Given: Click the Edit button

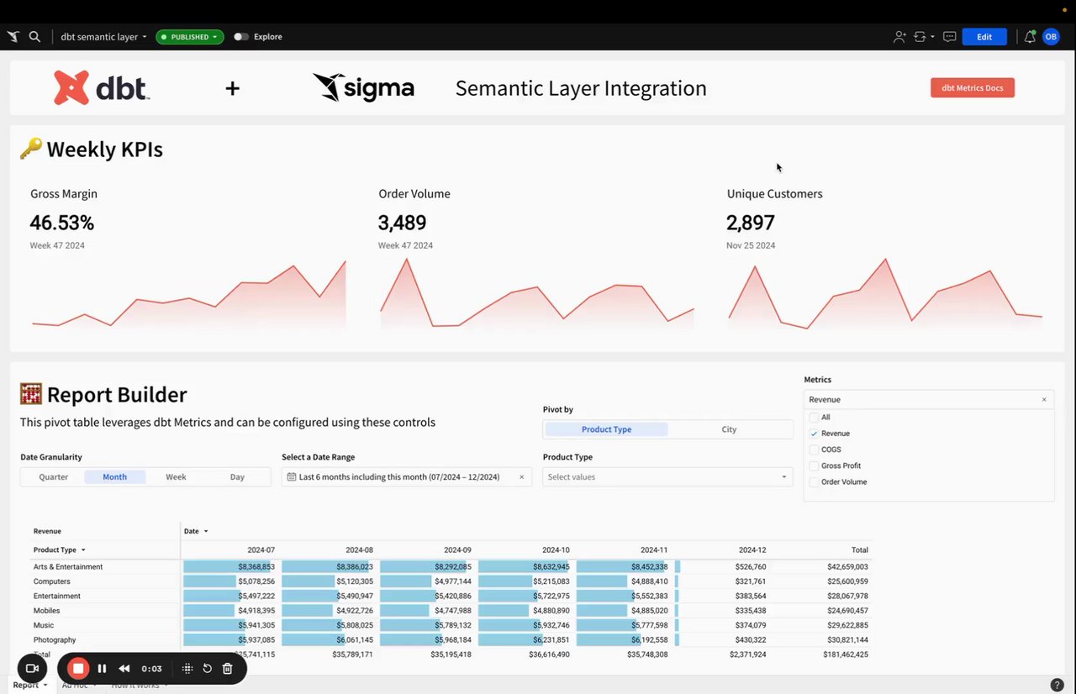Looking at the screenshot, I should click(x=984, y=37).
